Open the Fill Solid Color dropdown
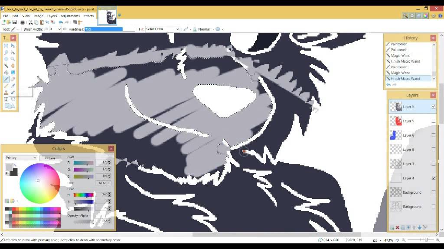 click(x=163, y=29)
